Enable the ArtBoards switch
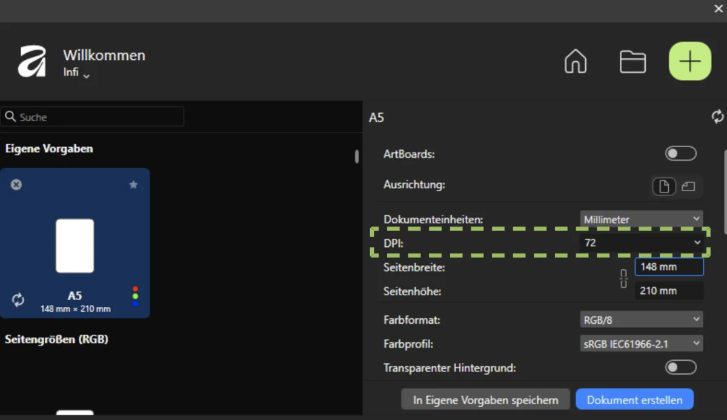 tap(681, 154)
